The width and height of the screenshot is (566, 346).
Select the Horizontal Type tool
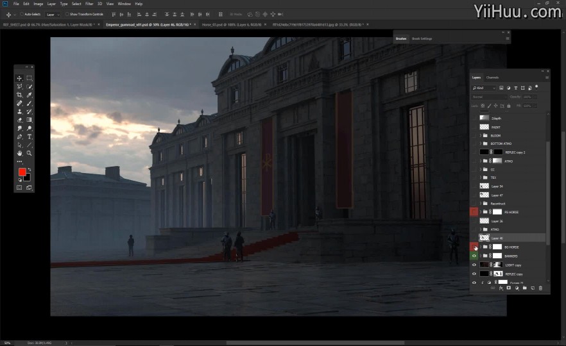pyautogui.click(x=30, y=137)
